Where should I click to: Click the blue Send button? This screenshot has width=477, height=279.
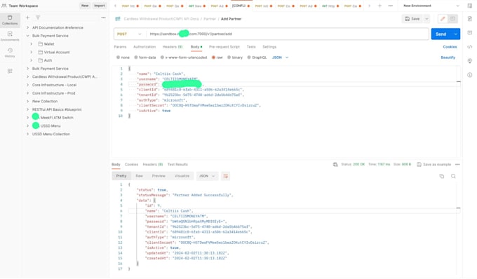pos(441,34)
